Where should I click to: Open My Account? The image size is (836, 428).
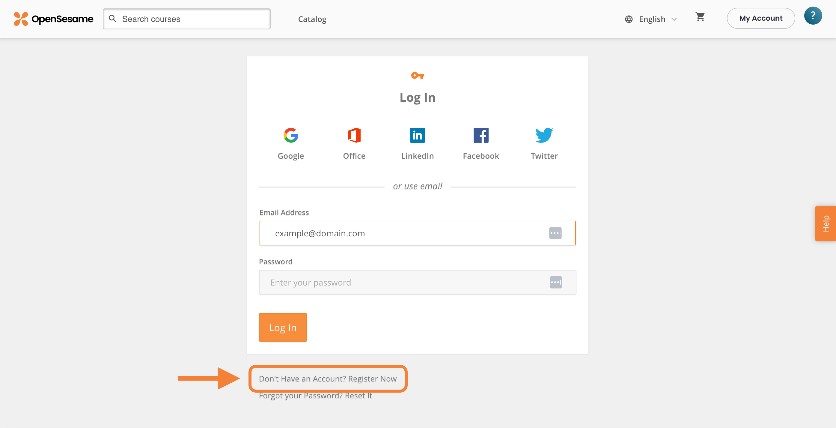coord(761,18)
